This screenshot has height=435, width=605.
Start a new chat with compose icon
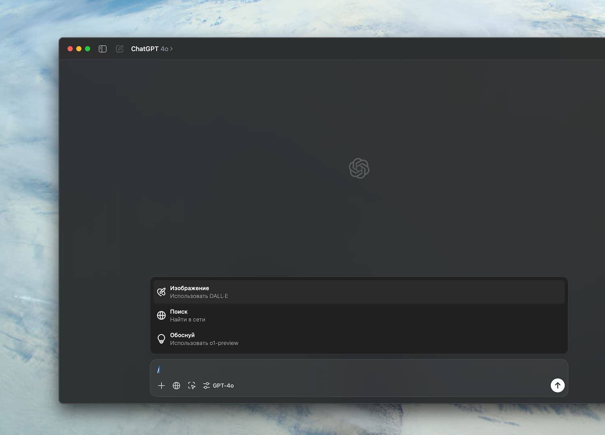pos(120,49)
